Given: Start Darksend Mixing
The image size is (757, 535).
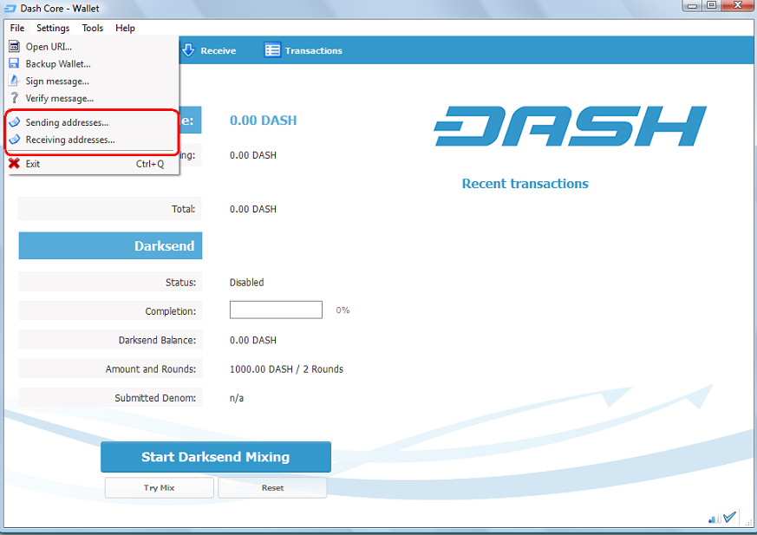Looking at the screenshot, I should coord(216,457).
